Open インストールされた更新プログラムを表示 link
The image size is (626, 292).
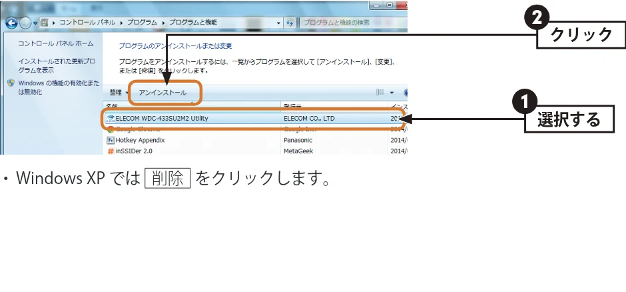tap(57, 65)
